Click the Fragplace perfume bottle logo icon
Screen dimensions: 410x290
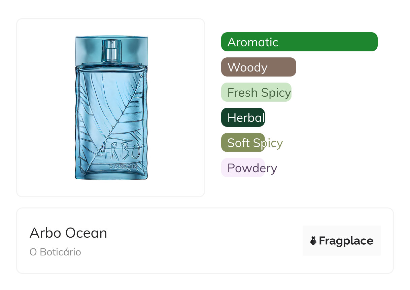point(313,241)
